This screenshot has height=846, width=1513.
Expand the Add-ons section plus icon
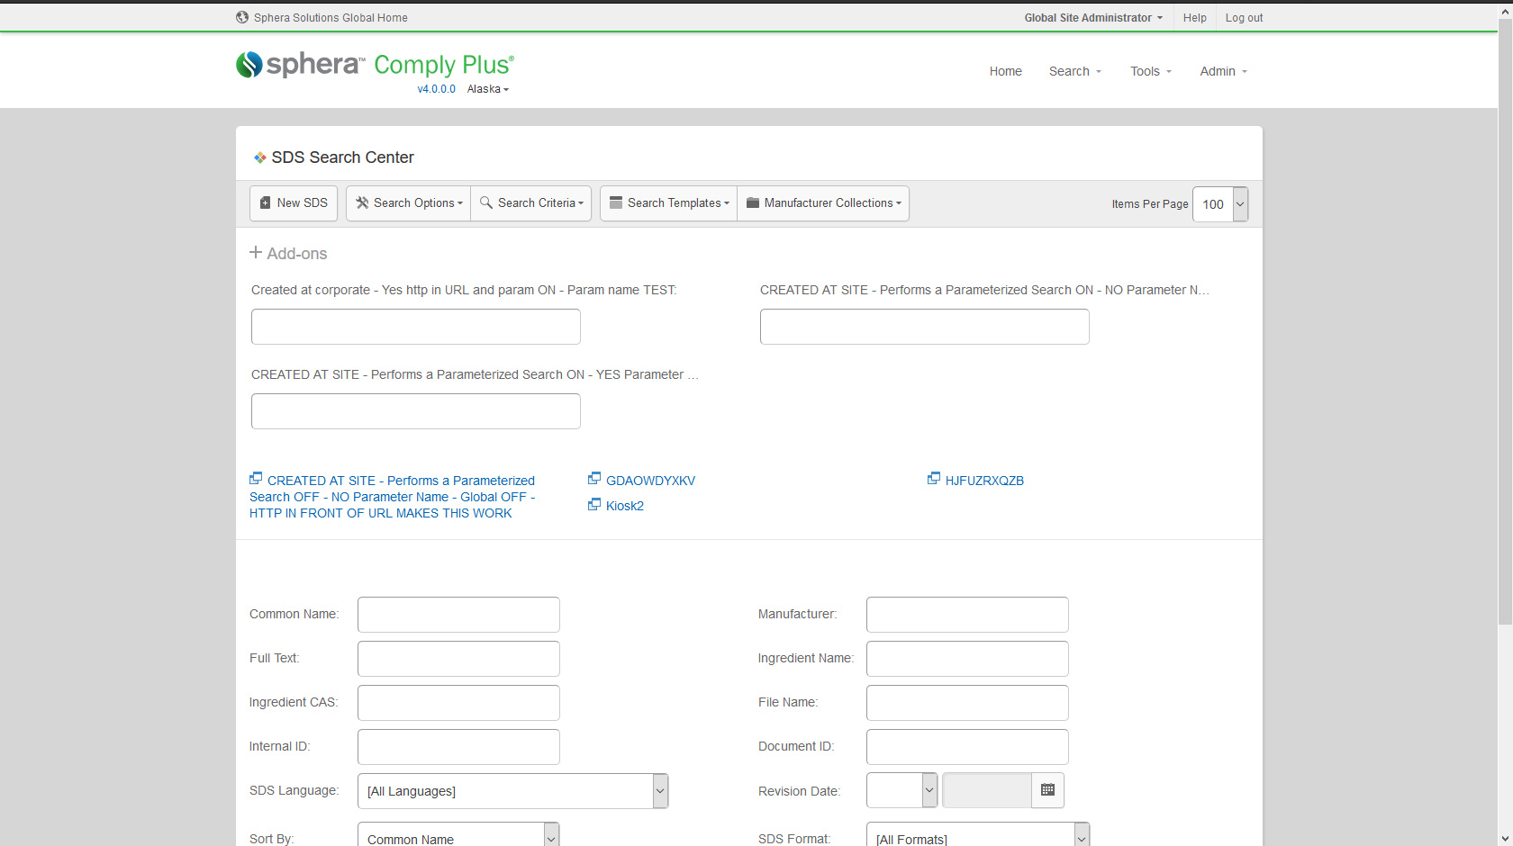256,253
